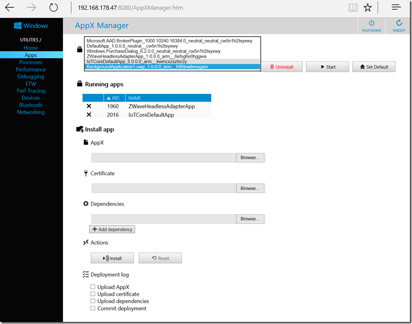Open reading view book icon
Screen dimensions: 412x324
tap(353, 7)
